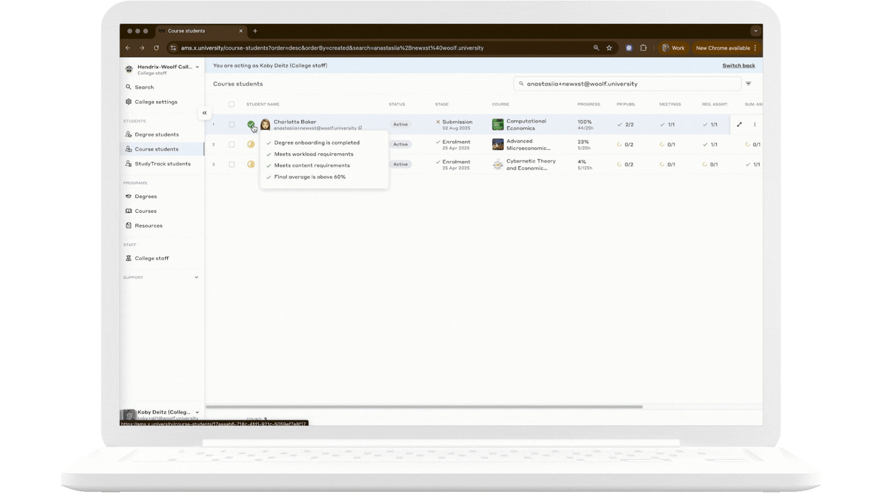Toggle the select-all header checkbox
882x496 pixels.
coord(232,104)
